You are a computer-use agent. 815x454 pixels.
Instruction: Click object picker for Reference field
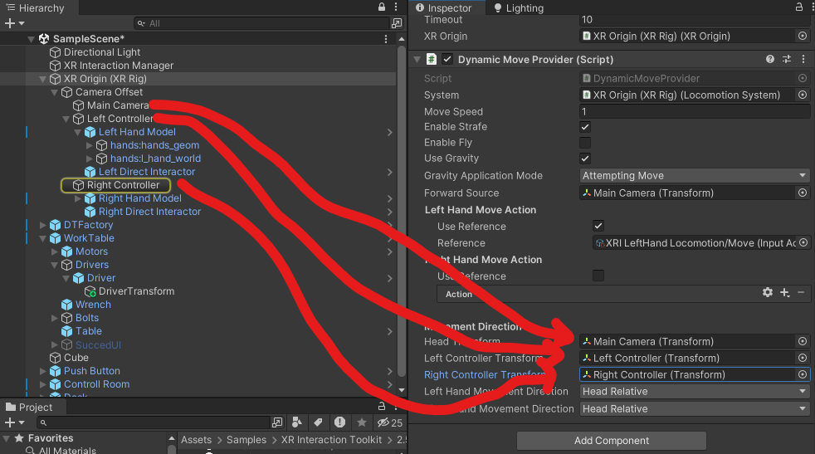[803, 243]
